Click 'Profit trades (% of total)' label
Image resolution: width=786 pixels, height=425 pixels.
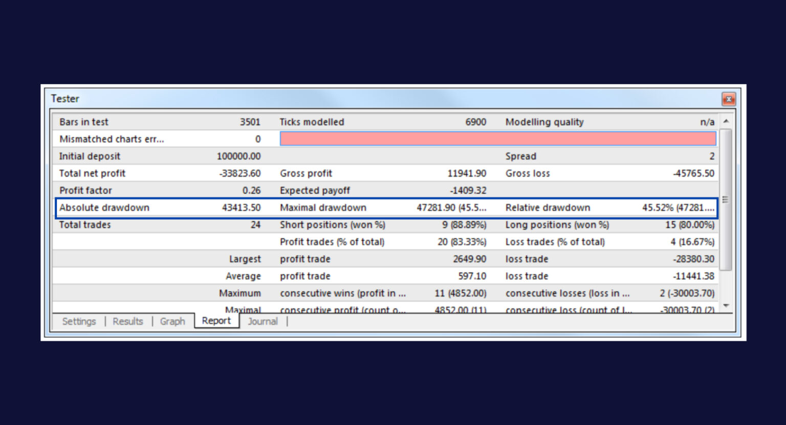point(332,242)
